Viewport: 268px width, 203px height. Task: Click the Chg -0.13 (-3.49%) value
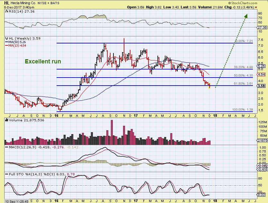pos(239,7)
